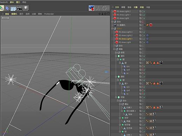Image resolution: width=182 pixels, height=136 pixels.
Task: Click the checkerboard tag on the 立方体 row
Action: [151, 128]
